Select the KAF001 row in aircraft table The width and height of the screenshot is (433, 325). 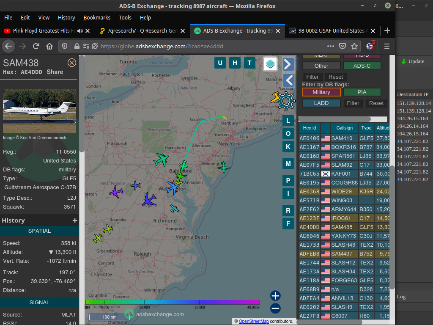tap(344, 174)
